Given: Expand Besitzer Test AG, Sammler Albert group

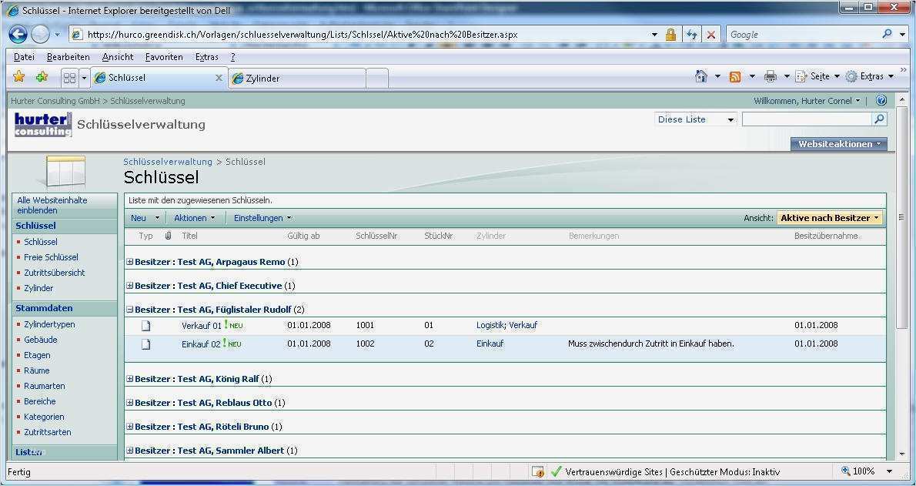Looking at the screenshot, I should [x=130, y=451].
